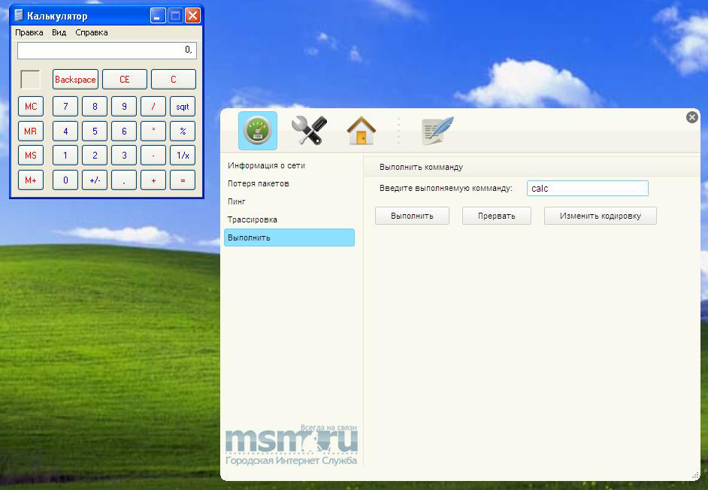Click MR memory recall button

(x=31, y=131)
